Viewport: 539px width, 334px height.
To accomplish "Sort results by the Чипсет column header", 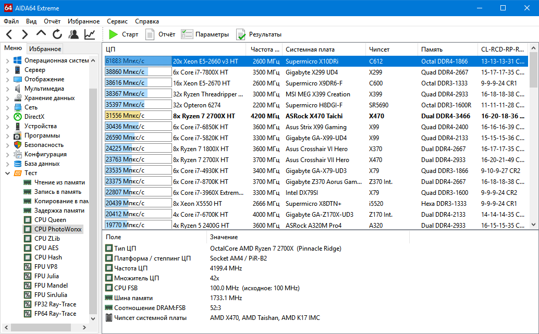I will [x=391, y=50].
